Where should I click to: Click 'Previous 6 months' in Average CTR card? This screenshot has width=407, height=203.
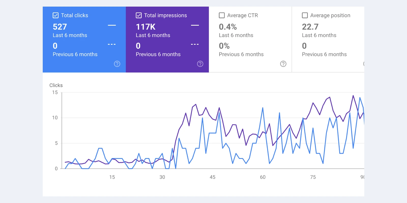coord(241,54)
